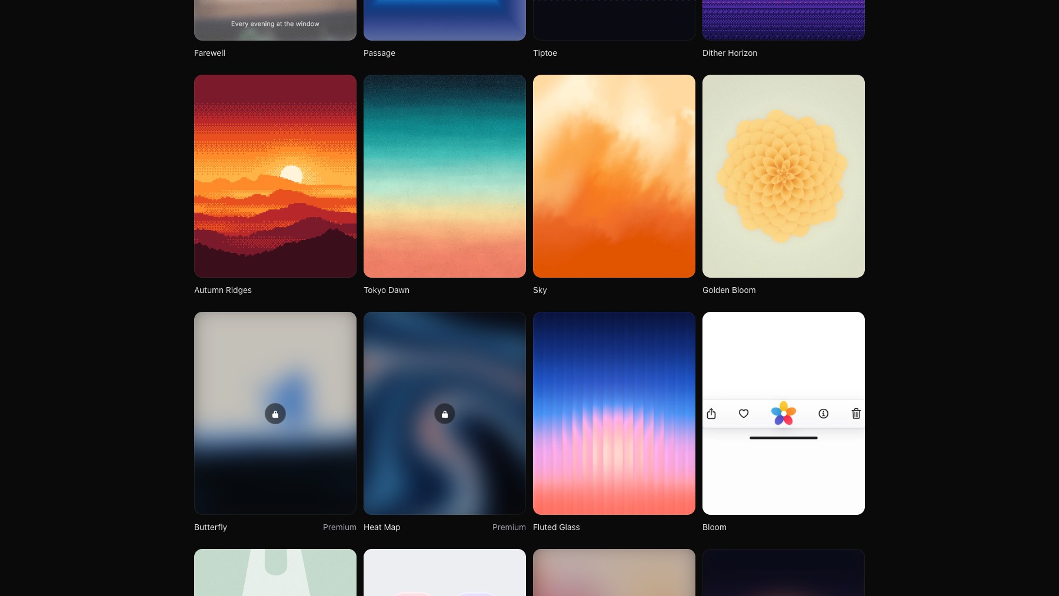This screenshot has height=596, width=1059.
Task: Click the Sky title label
Action: (x=540, y=290)
